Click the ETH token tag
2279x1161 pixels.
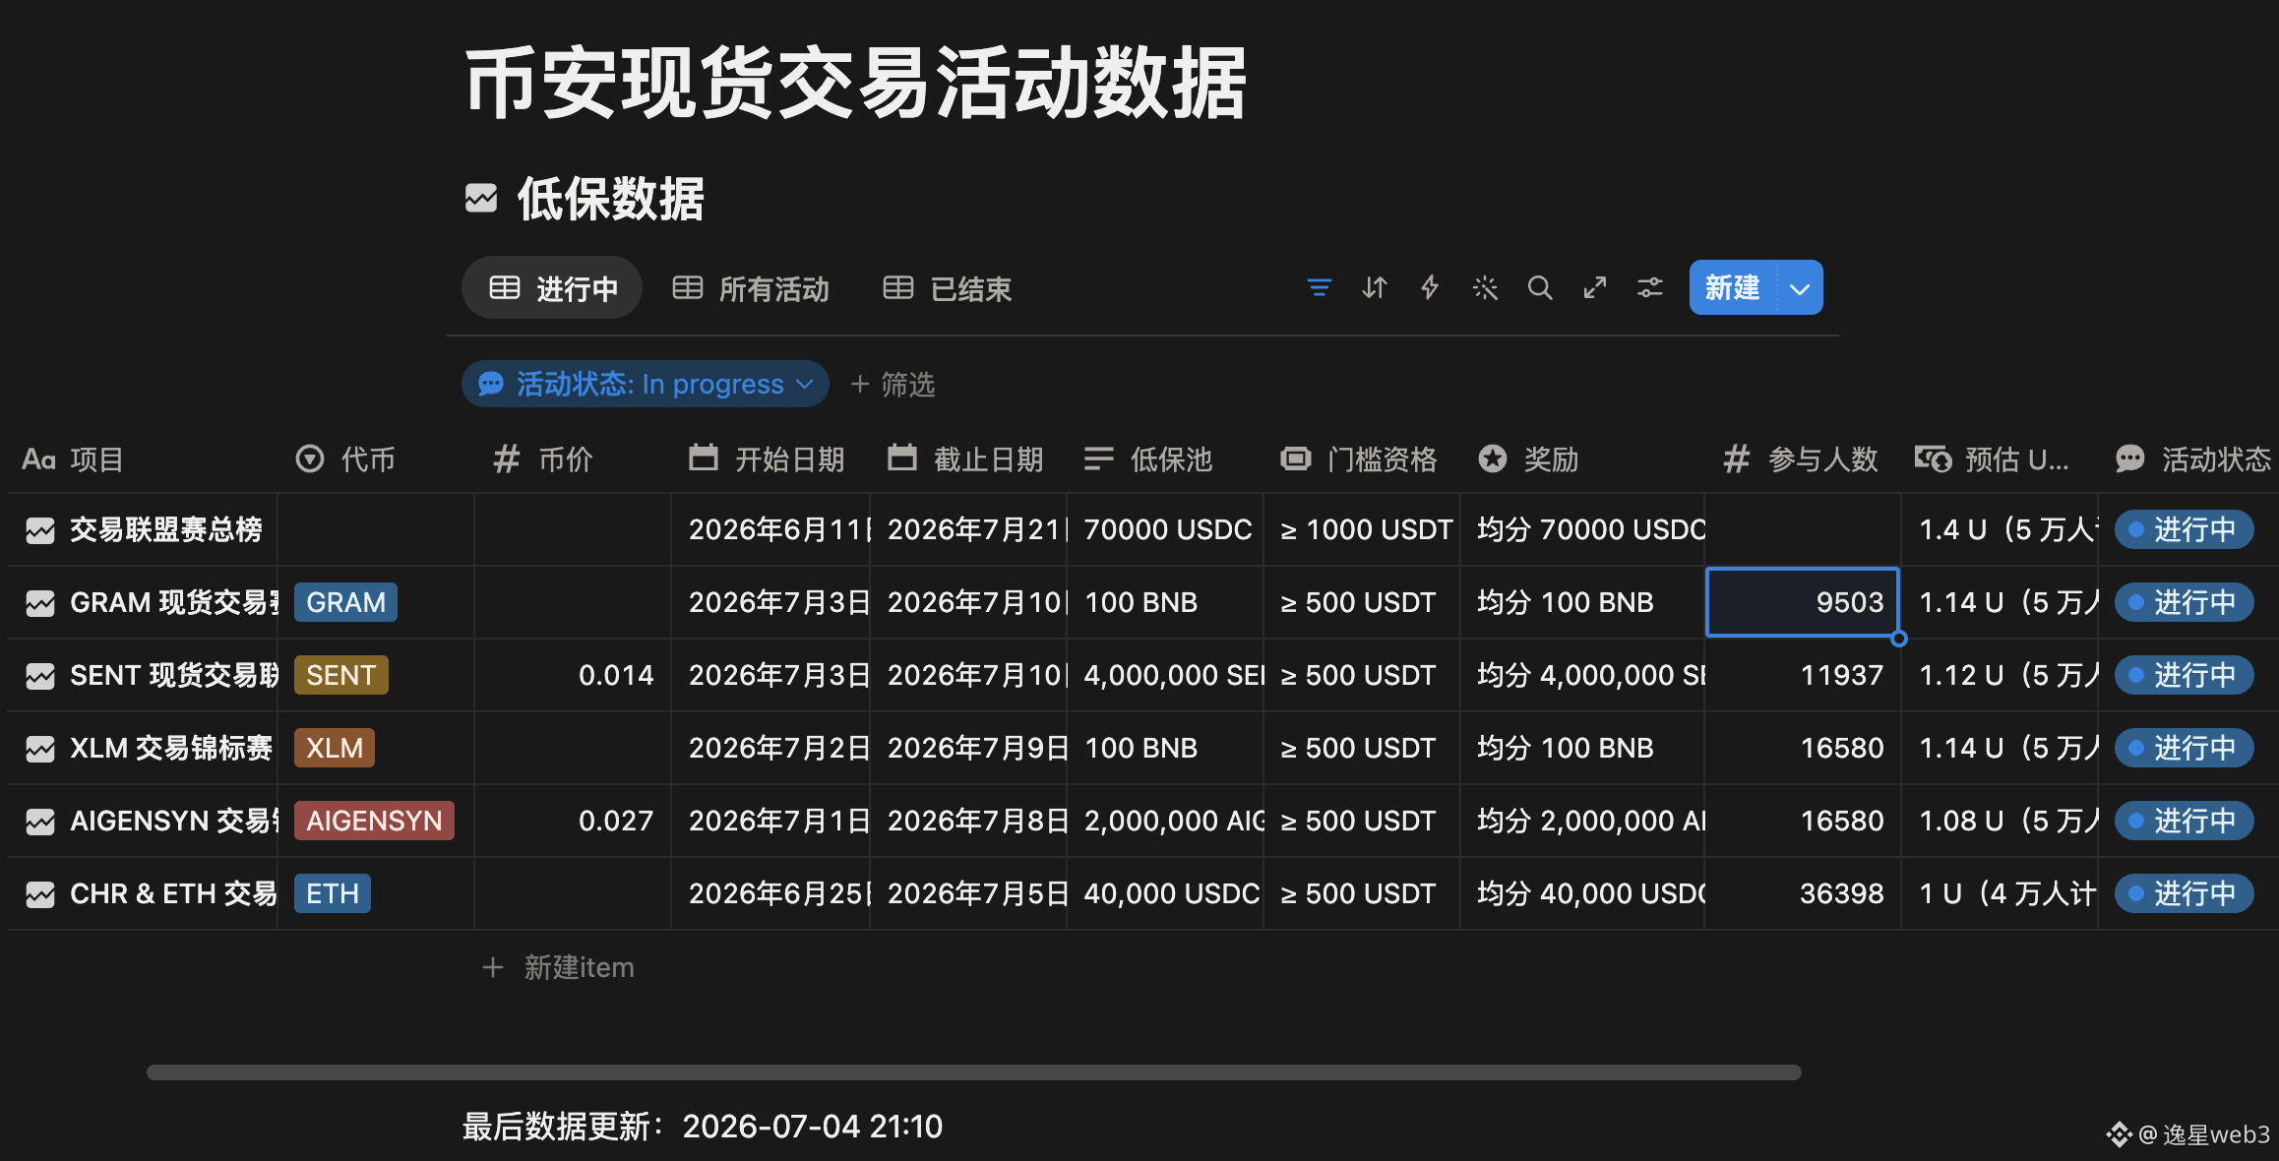(x=333, y=893)
